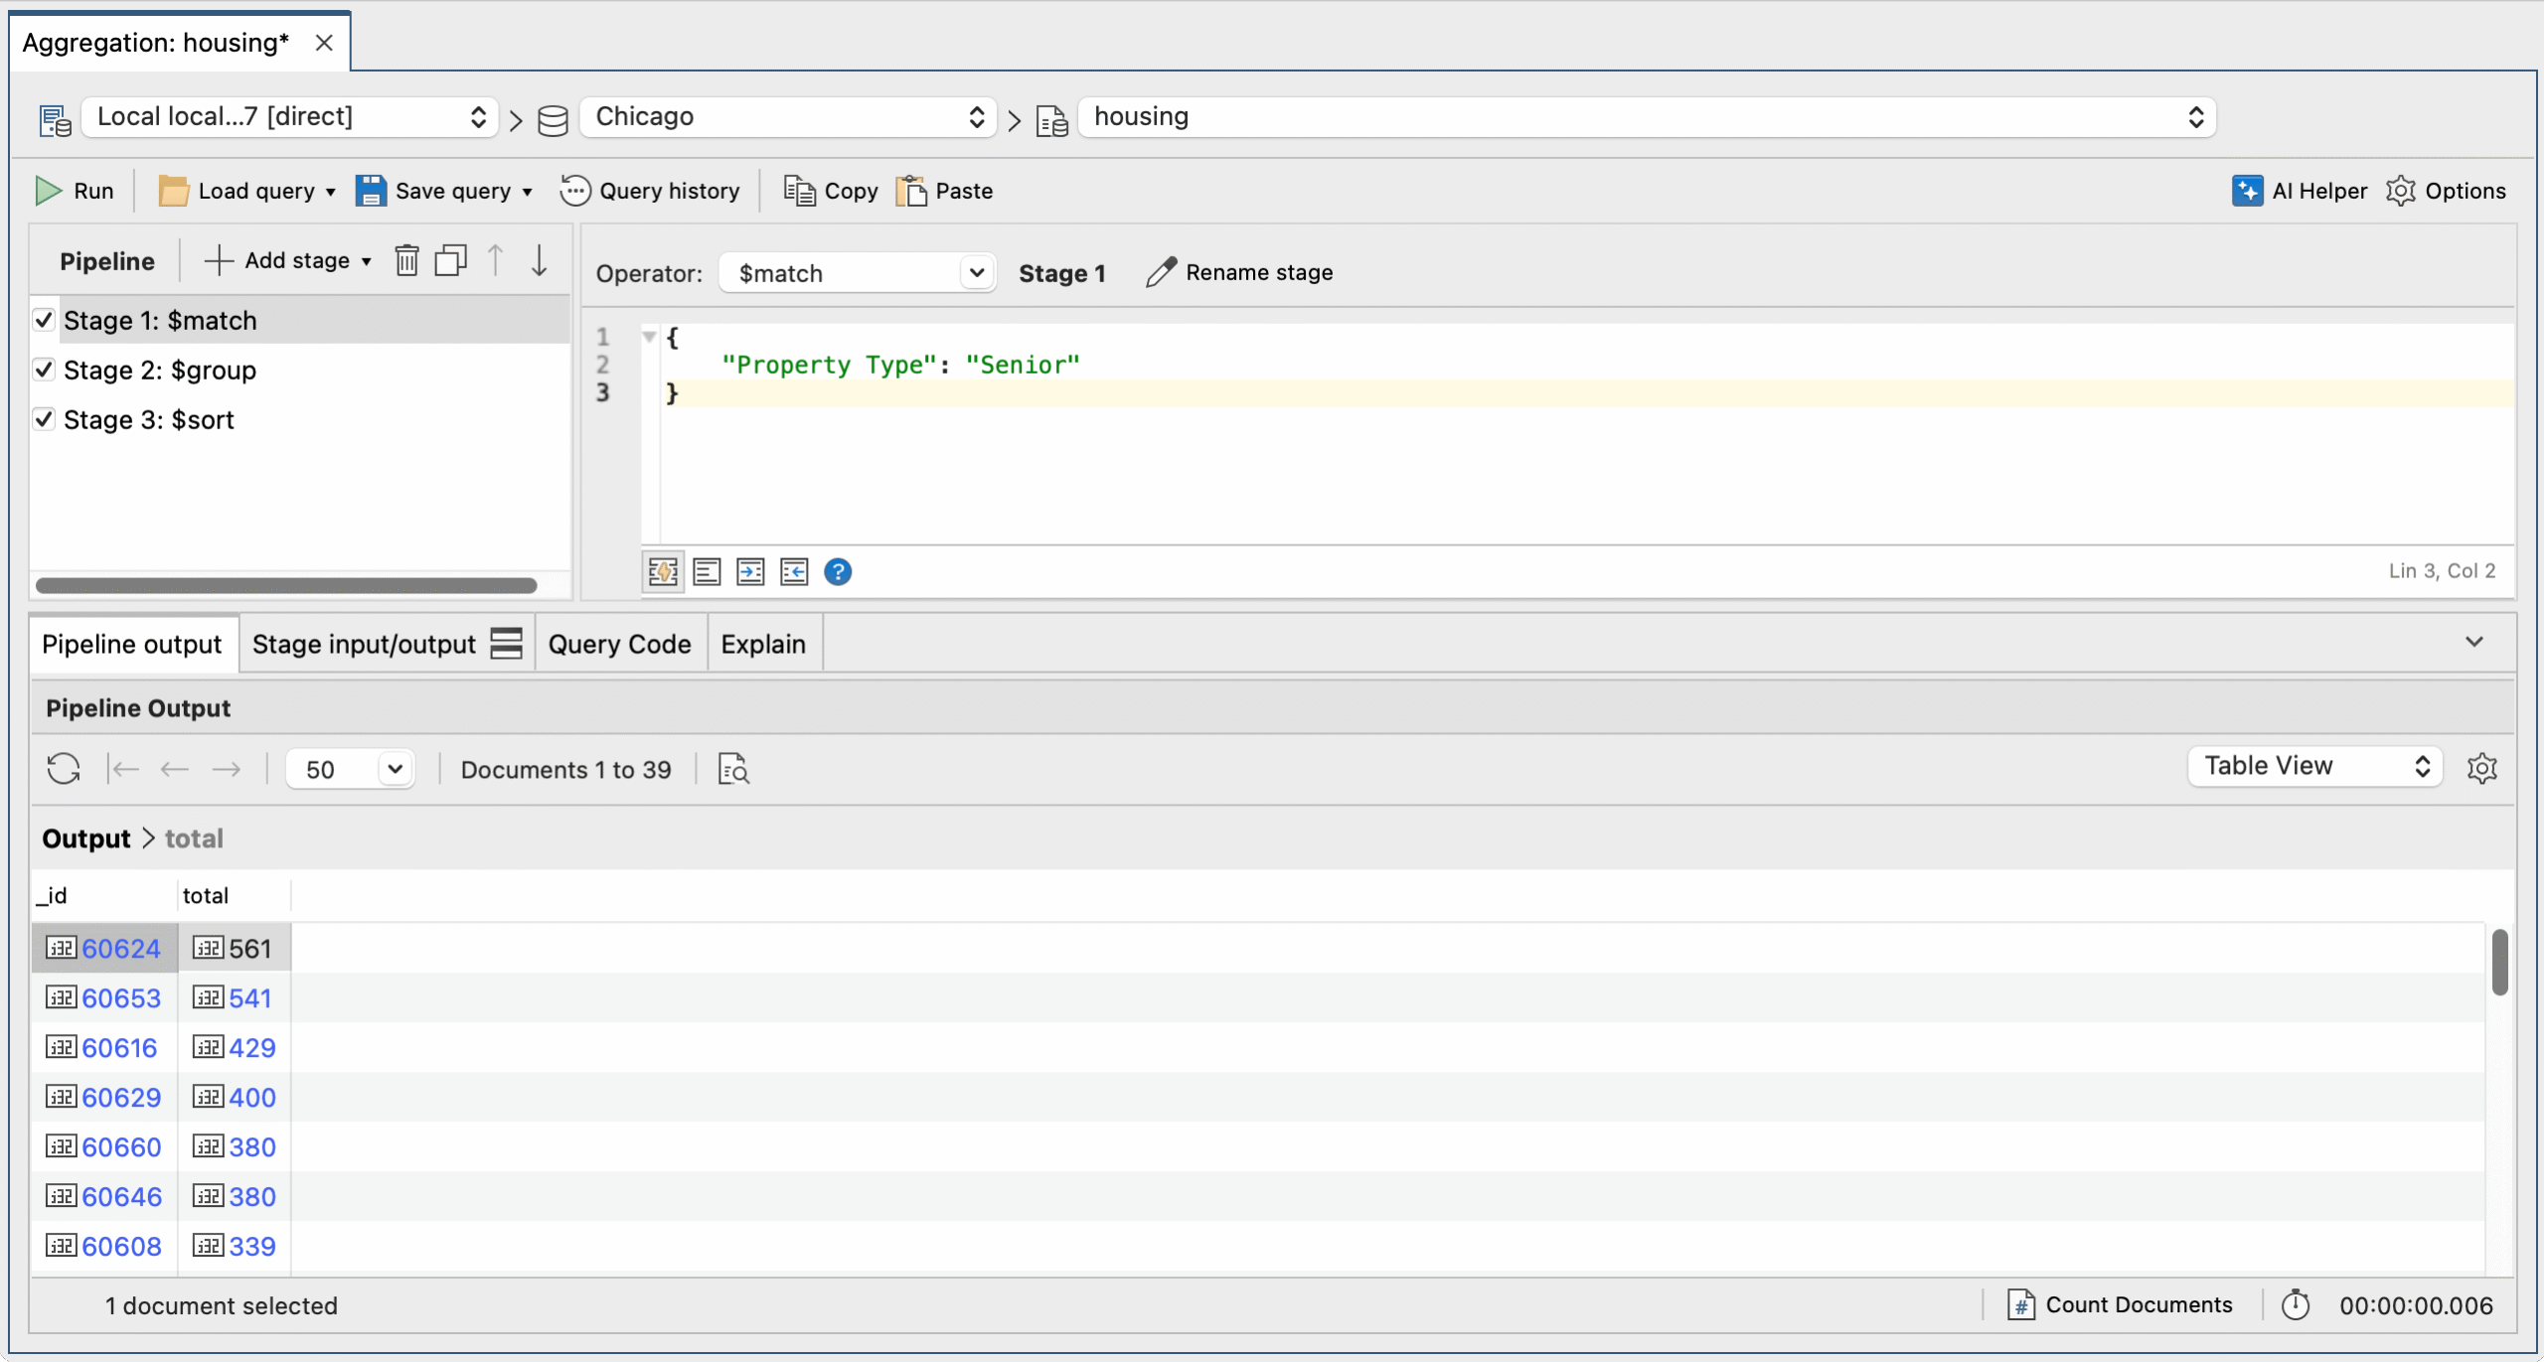Uncheck the Stage 2: $group stage
The height and width of the screenshot is (1362, 2544).
[44, 370]
